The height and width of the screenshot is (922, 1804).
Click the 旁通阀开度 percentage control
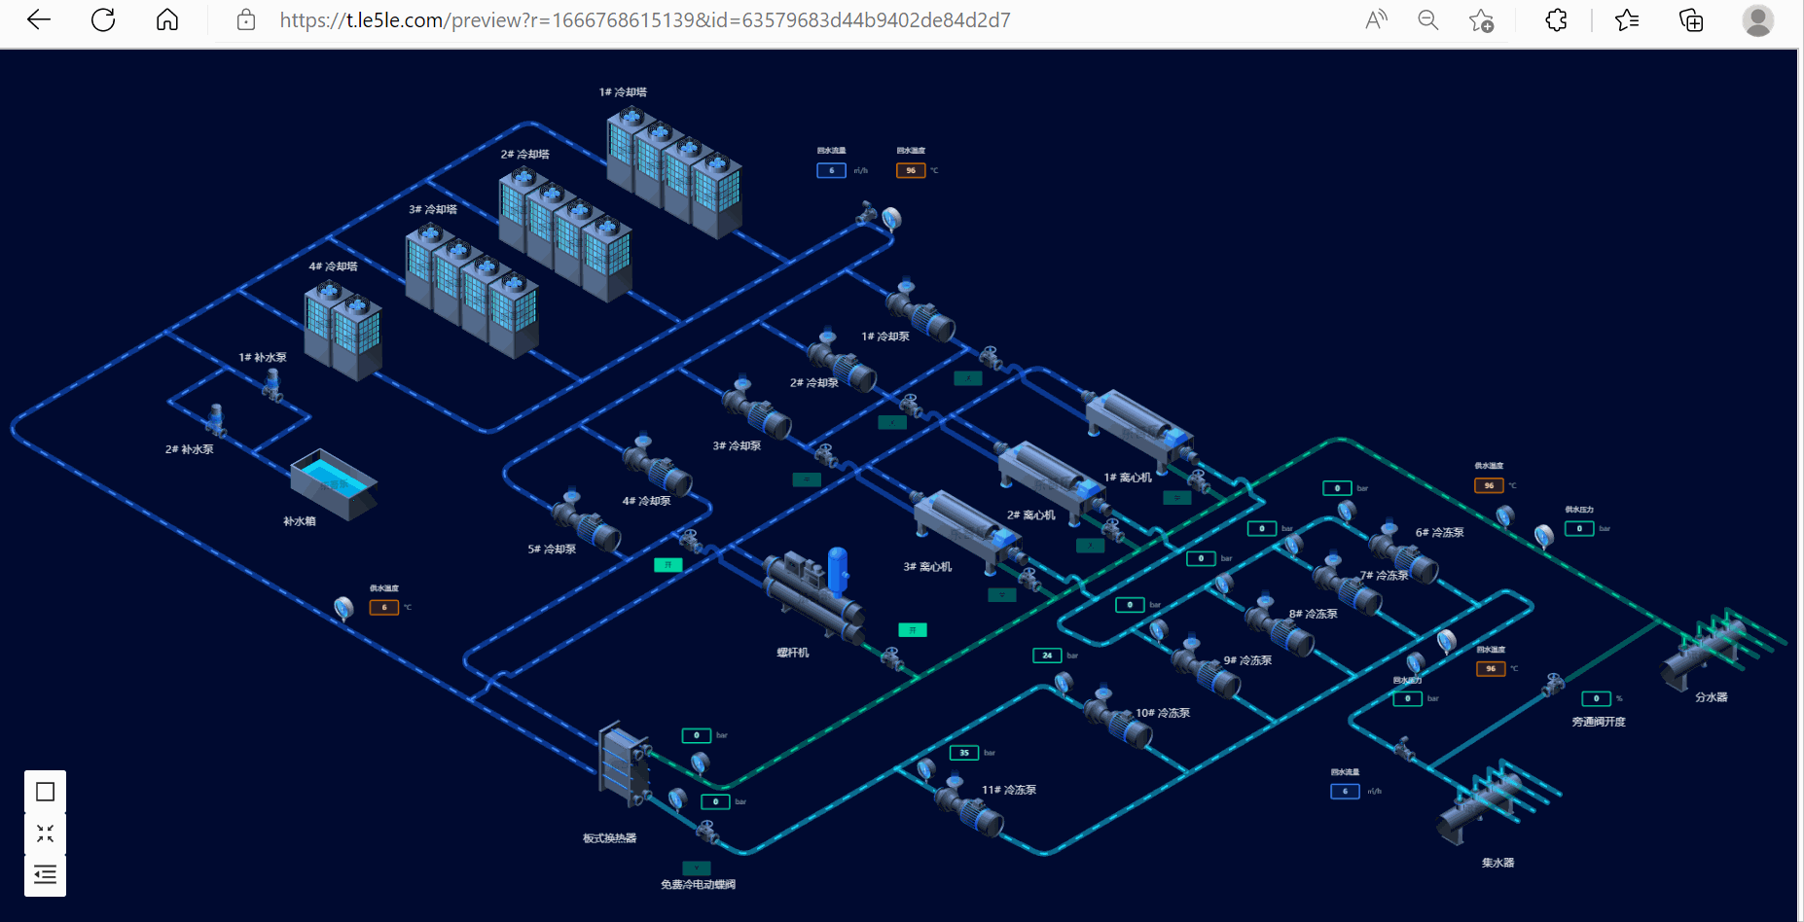pyautogui.click(x=1597, y=698)
